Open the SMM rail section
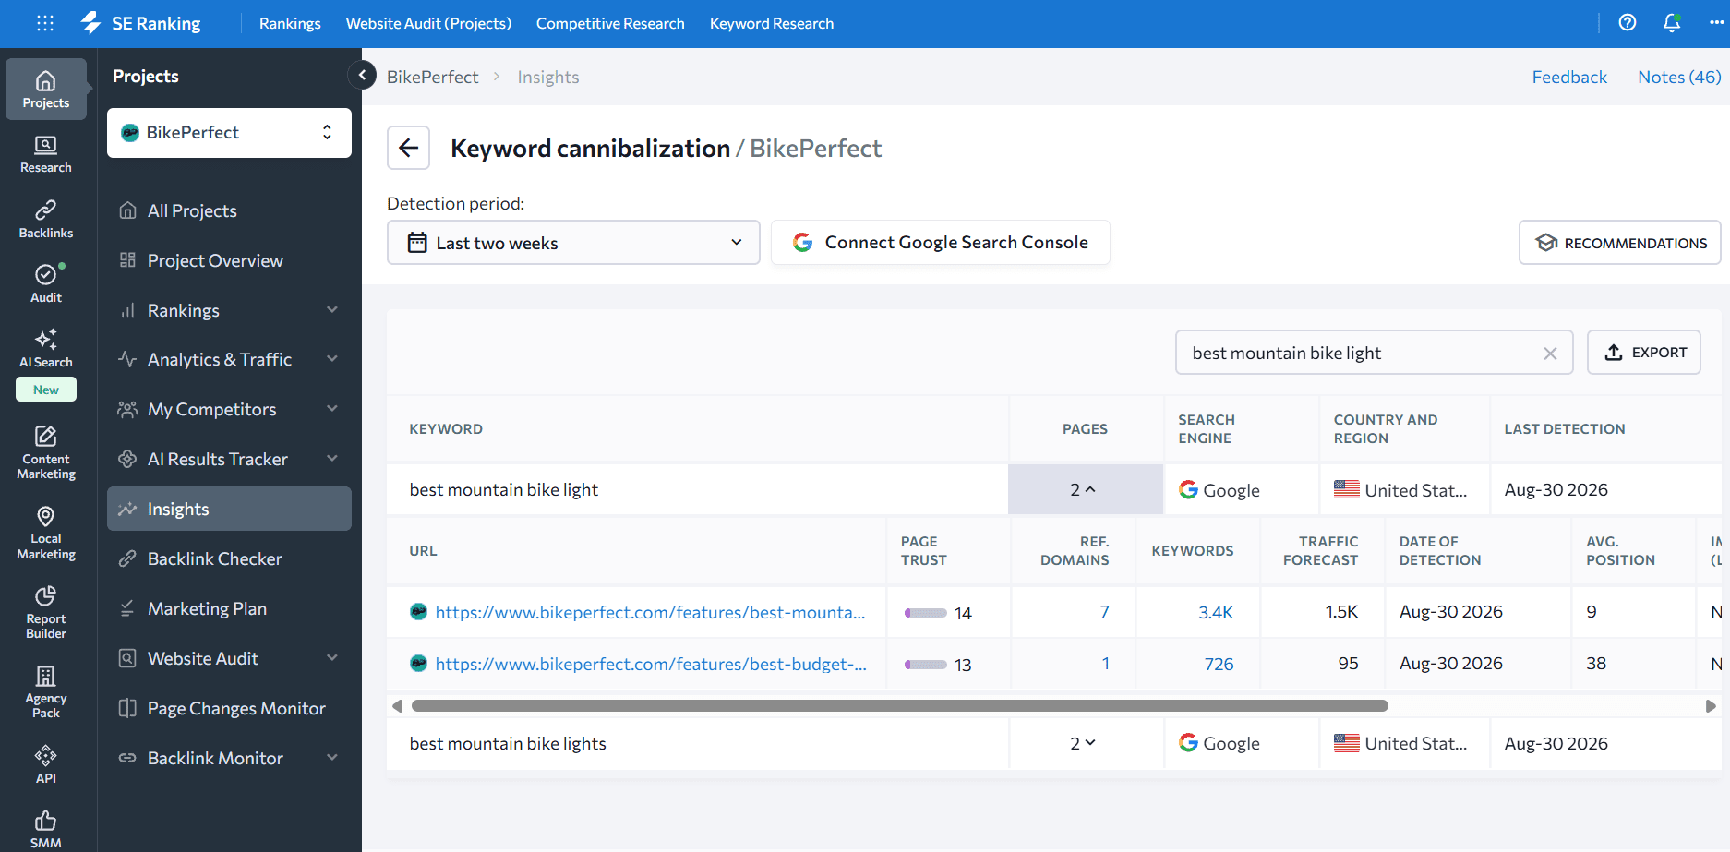The height and width of the screenshot is (852, 1730). [x=46, y=829]
